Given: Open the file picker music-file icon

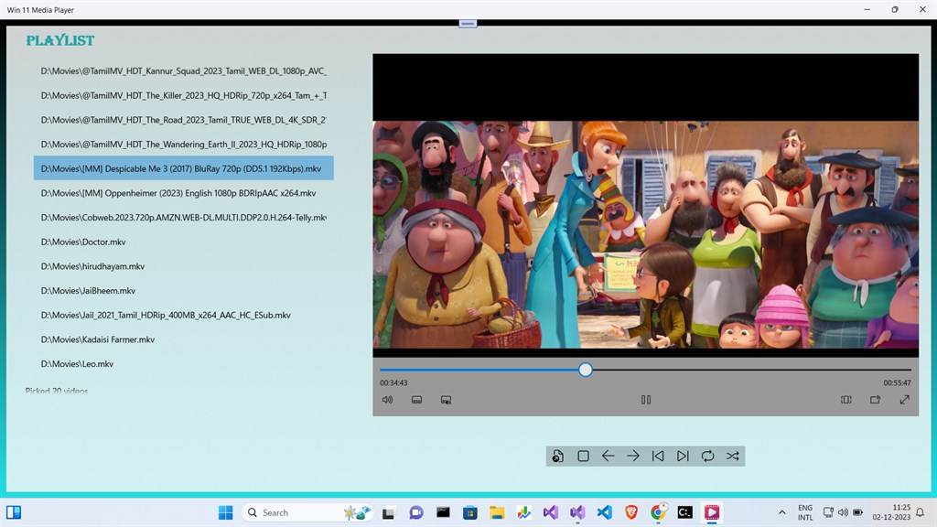Looking at the screenshot, I should click(557, 457).
